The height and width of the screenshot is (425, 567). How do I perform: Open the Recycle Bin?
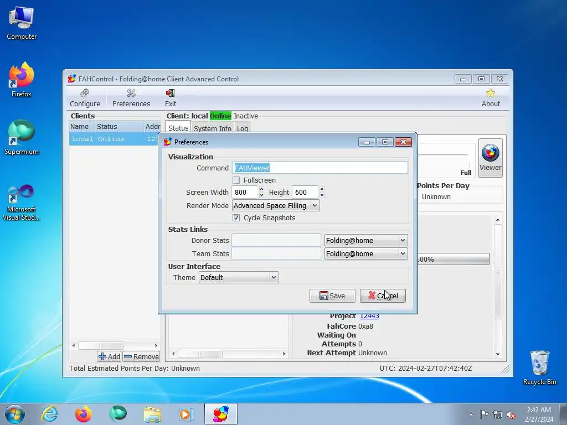539,367
